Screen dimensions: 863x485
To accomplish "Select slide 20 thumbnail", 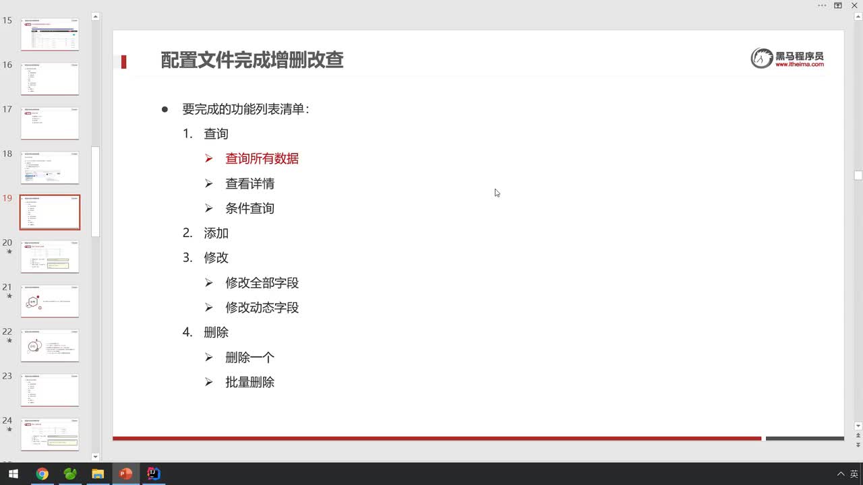I will 50,257.
